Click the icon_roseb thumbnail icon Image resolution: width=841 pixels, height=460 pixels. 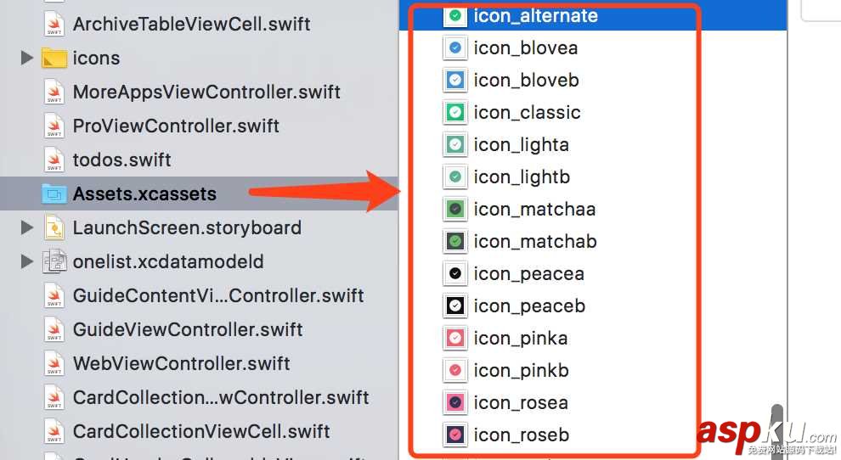tap(455, 435)
